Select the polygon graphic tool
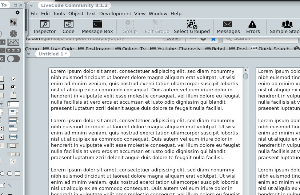 click(x=2, y=185)
